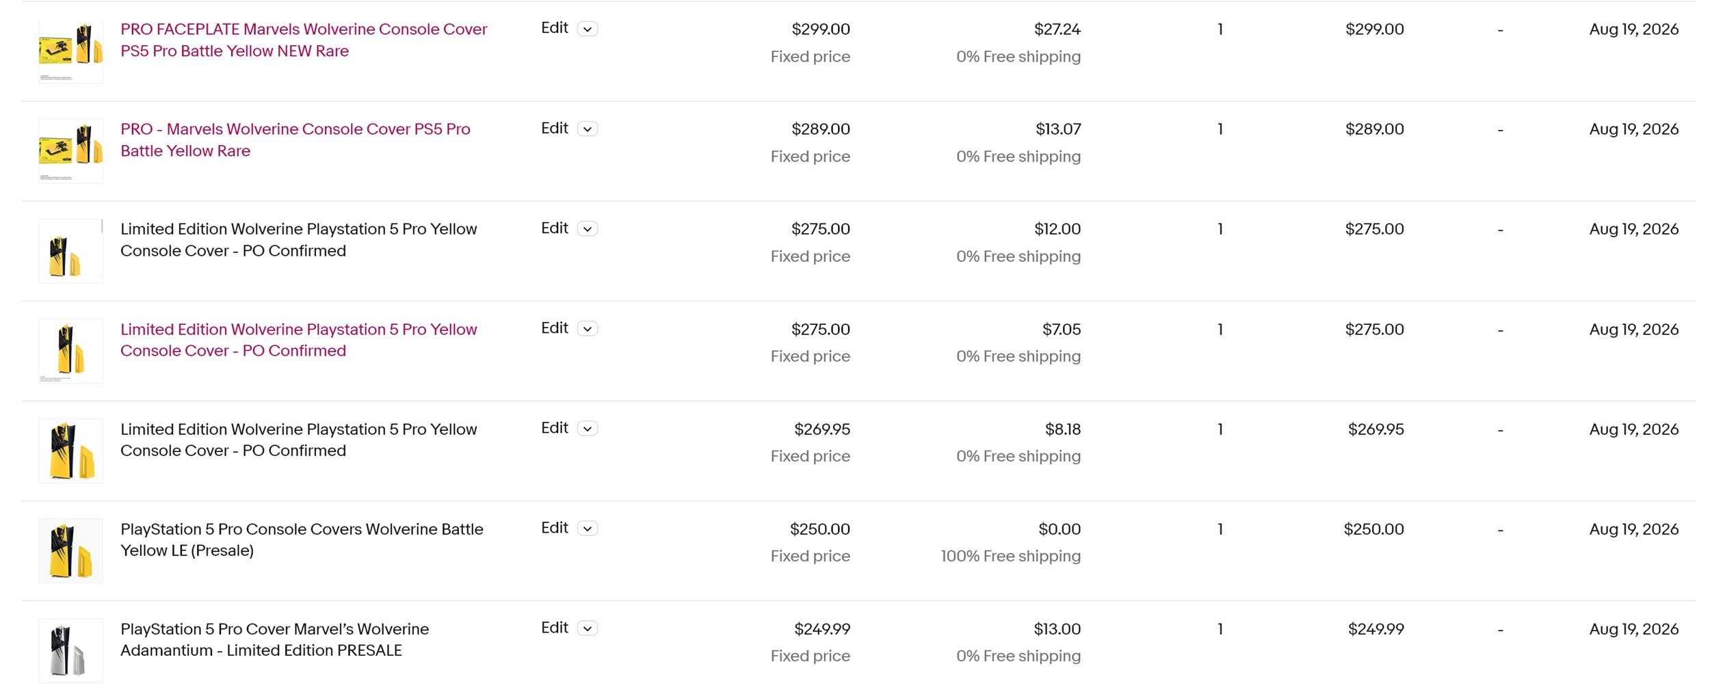
Task: Open red-titled Limited Edition Wolverine listing link
Action: click(299, 340)
